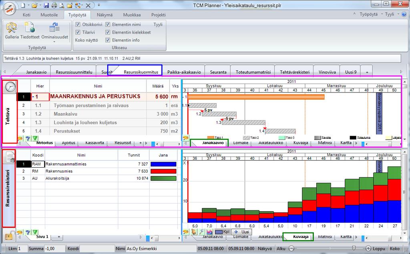Switch to the Tehtävärekisteri view tab

click(x=295, y=72)
